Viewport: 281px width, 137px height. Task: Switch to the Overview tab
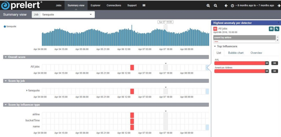point(256,53)
